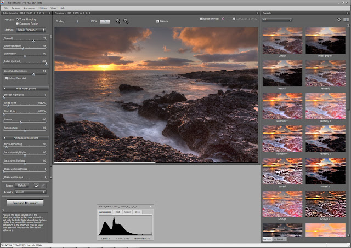Click the Strength slider handle
This screenshot has height=248, width=351.
point(33,41)
